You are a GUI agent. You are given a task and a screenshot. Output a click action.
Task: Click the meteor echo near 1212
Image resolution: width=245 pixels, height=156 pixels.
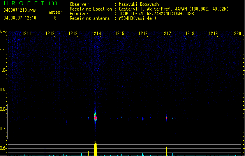click(45, 118)
